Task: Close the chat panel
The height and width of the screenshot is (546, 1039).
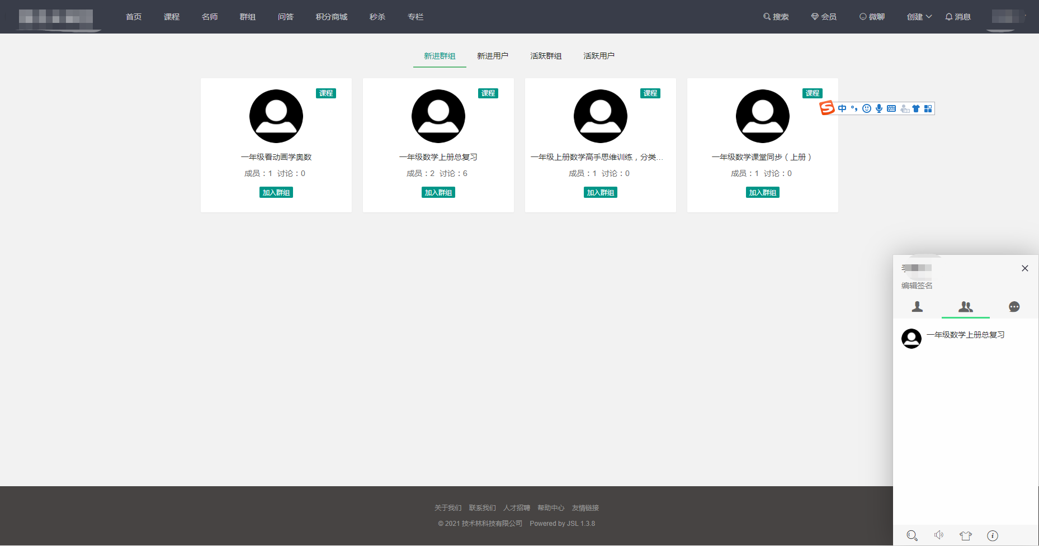Action: (1025, 268)
